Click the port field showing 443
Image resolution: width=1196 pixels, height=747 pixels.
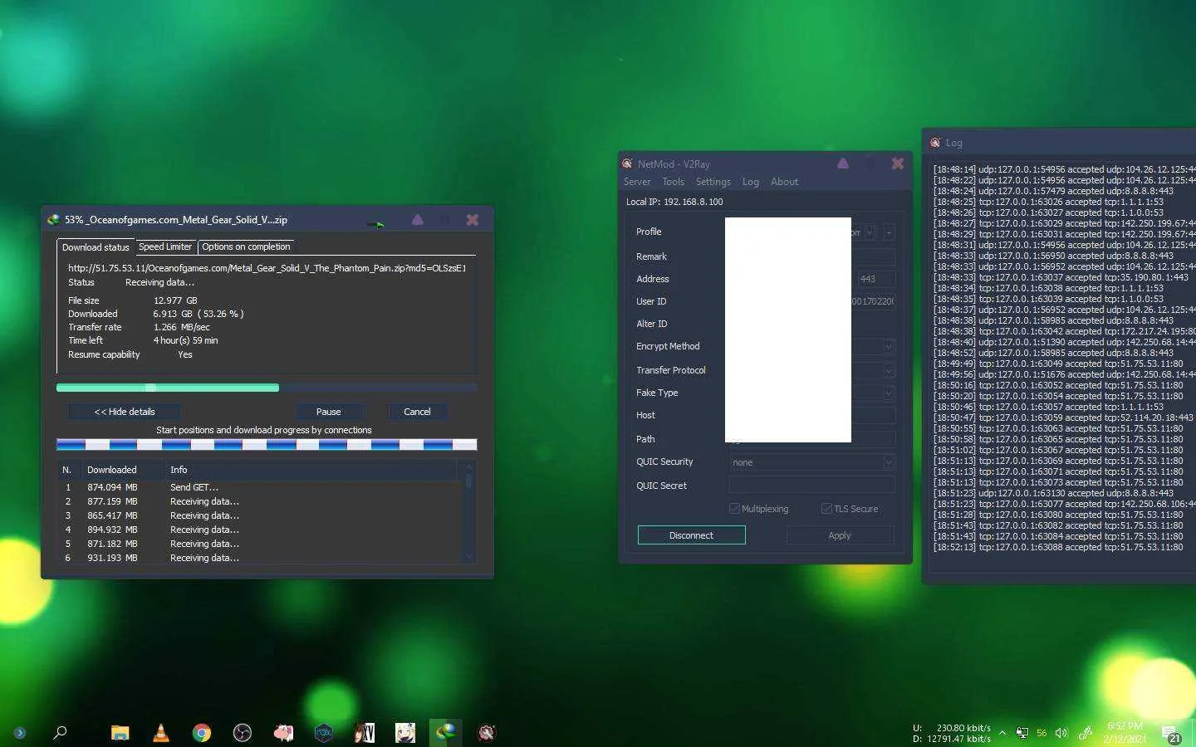point(875,279)
